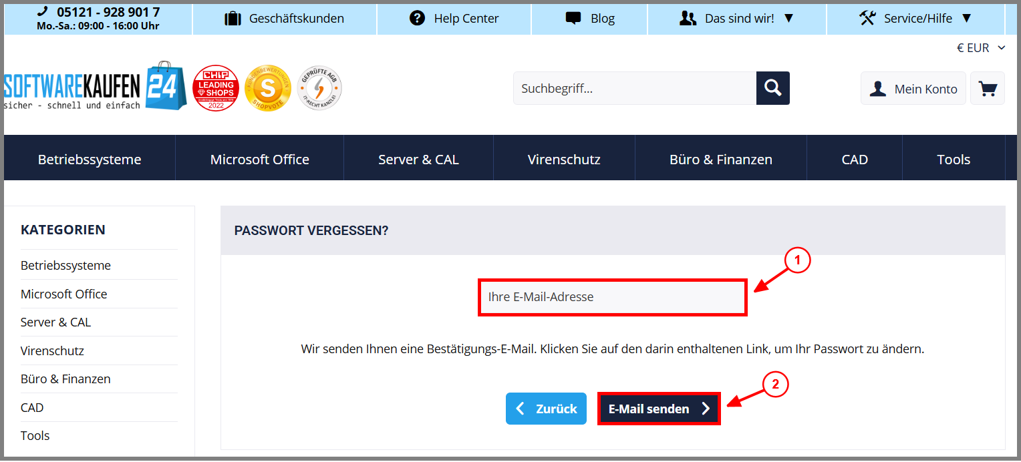This screenshot has width=1021, height=462.
Task: Click the people icon beside Das sind wir!
Action: click(x=688, y=19)
